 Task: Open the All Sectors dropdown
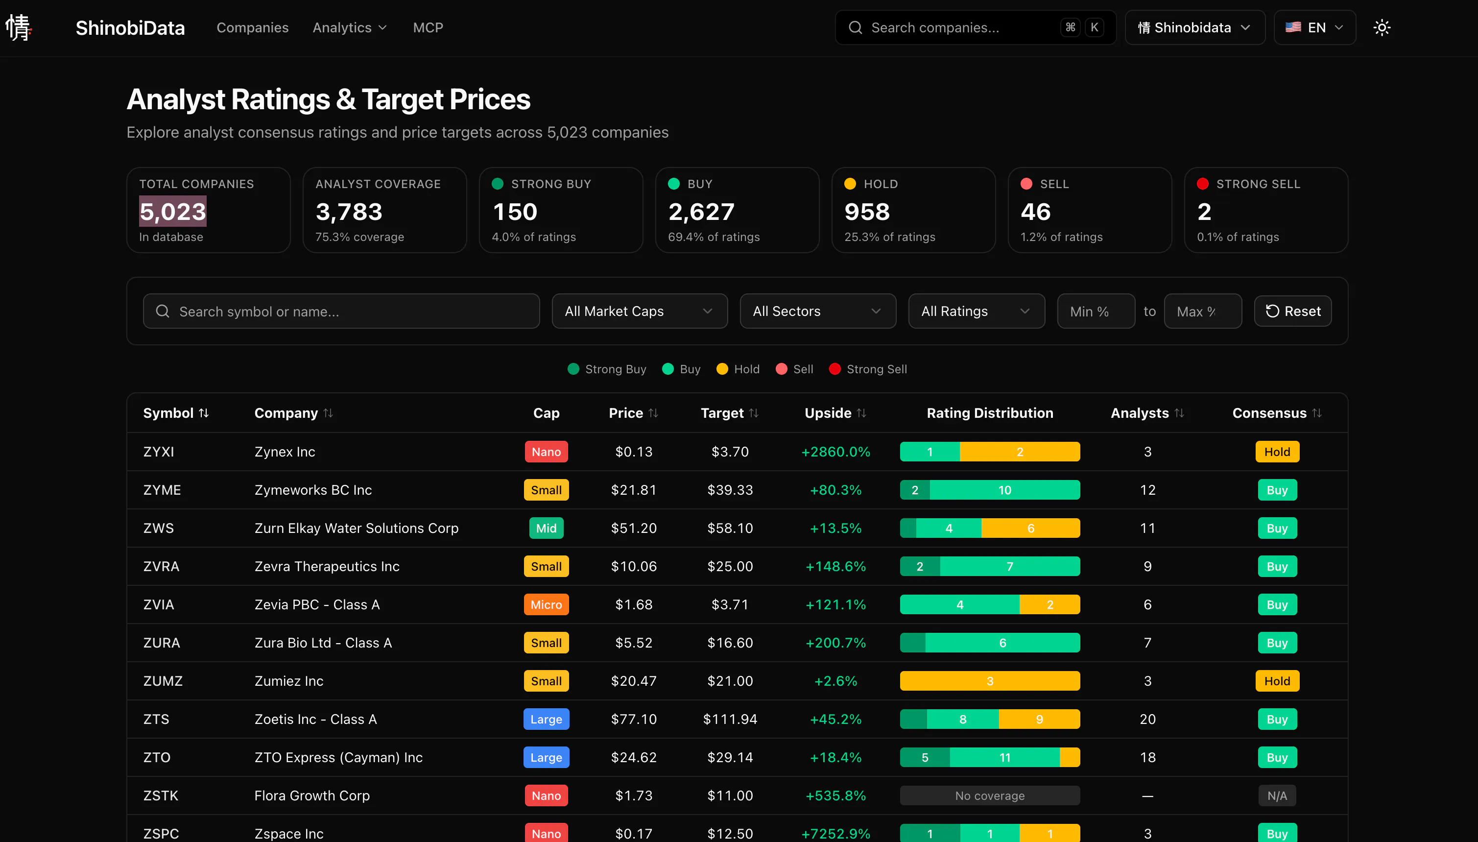tap(818, 311)
